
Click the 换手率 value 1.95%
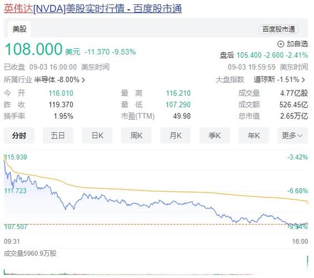tap(63, 116)
